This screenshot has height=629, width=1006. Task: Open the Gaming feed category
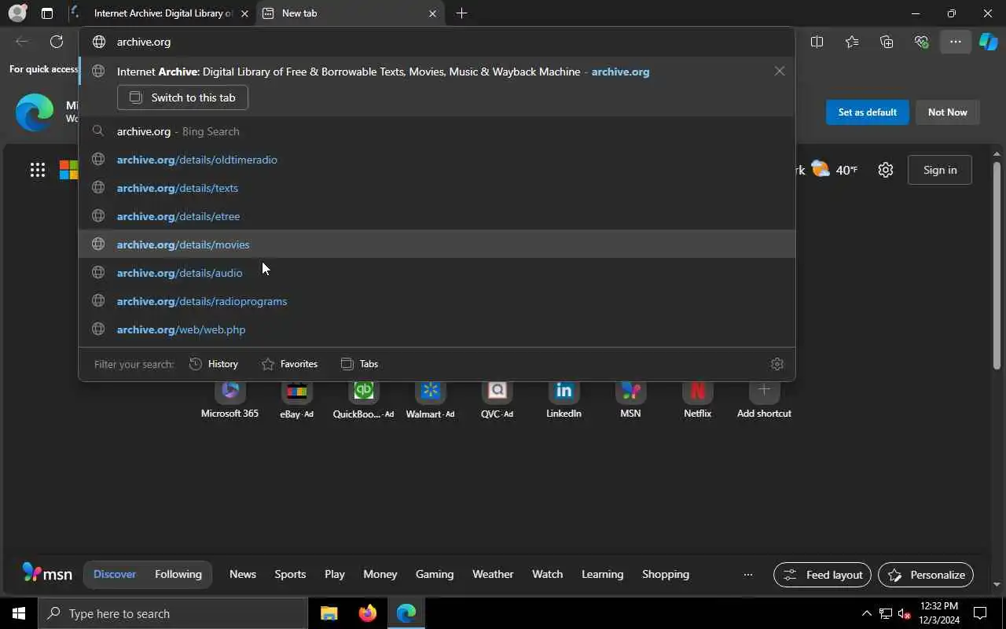pos(435,574)
